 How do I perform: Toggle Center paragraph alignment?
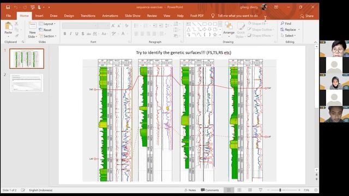click(x=142, y=34)
